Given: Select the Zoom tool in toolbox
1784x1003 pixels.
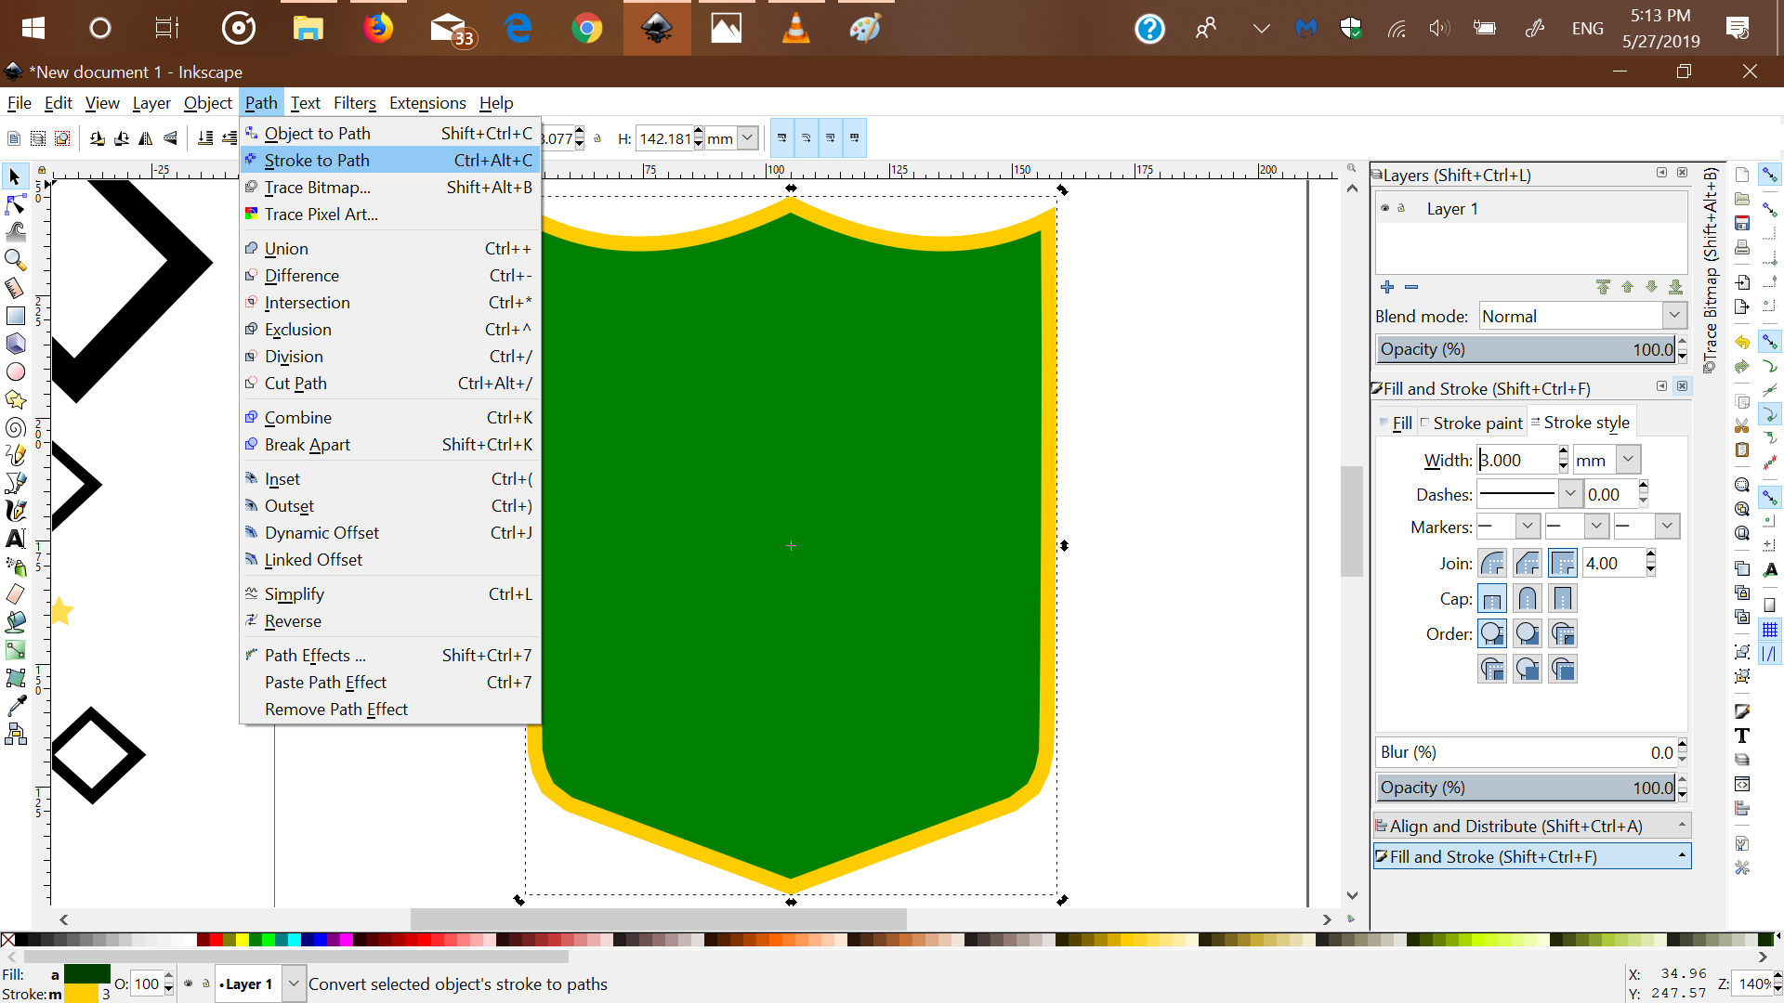Looking at the screenshot, I should coord(16,260).
